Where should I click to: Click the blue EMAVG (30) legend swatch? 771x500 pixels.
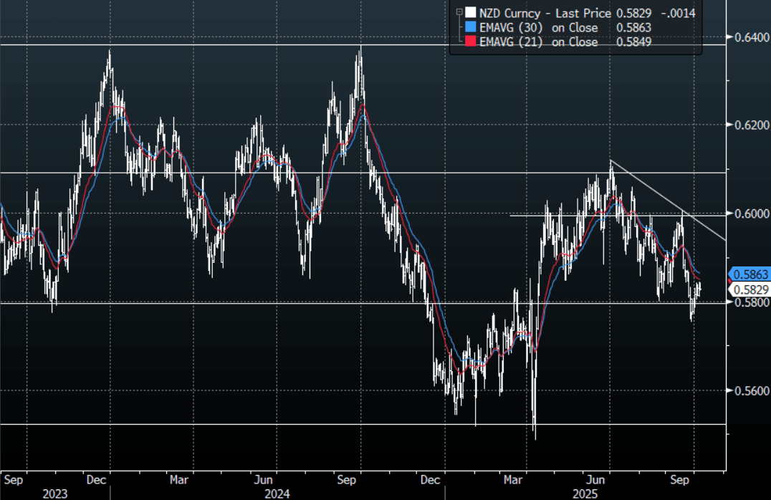point(470,27)
